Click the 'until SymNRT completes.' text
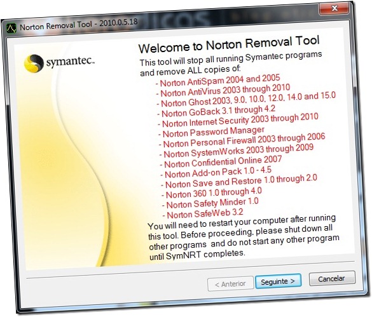 pos(197,255)
